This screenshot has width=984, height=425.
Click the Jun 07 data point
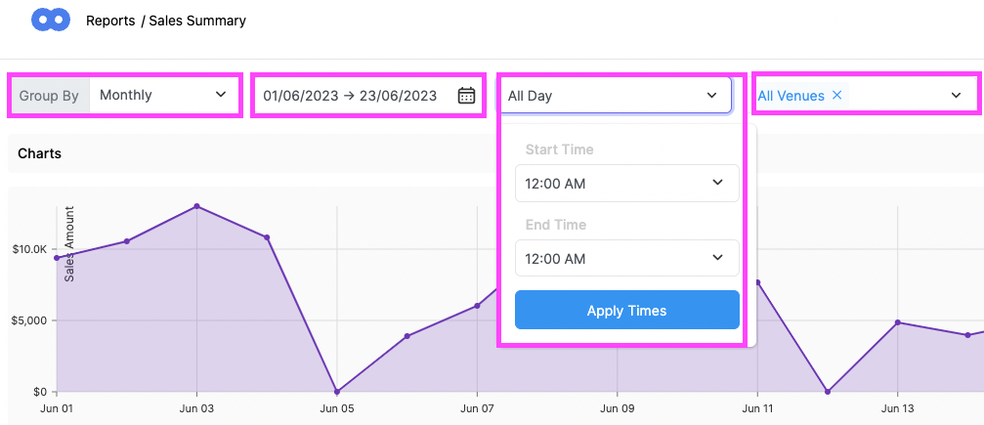click(x=477, y=306)
